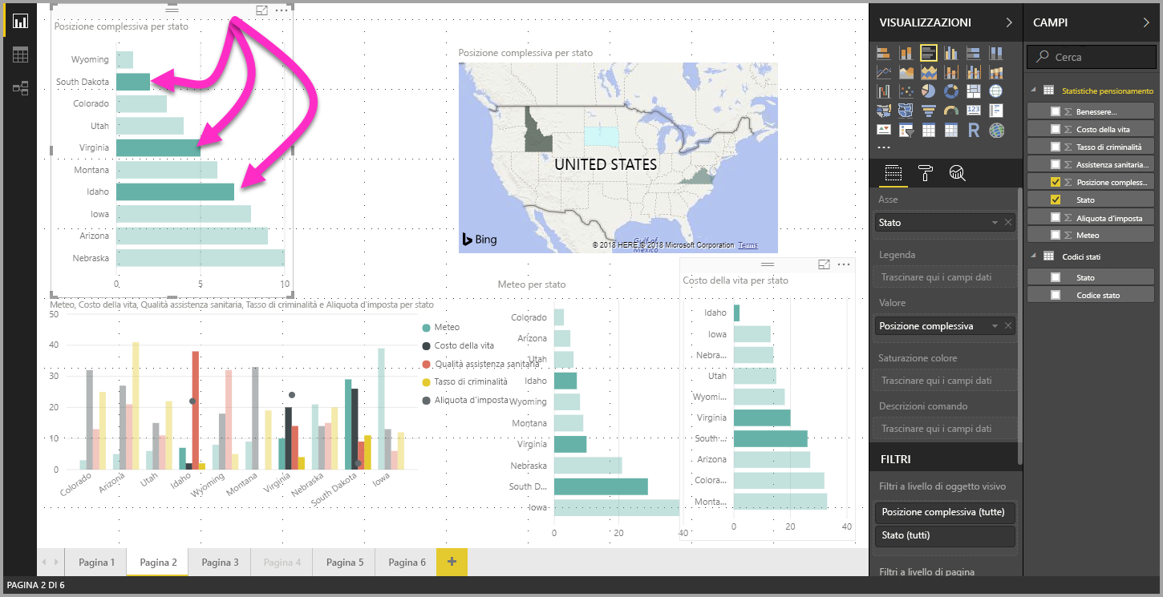The image size is (1163, 597).
Task: Open the Analytics magnifier tab
Action: pos(957,172)
